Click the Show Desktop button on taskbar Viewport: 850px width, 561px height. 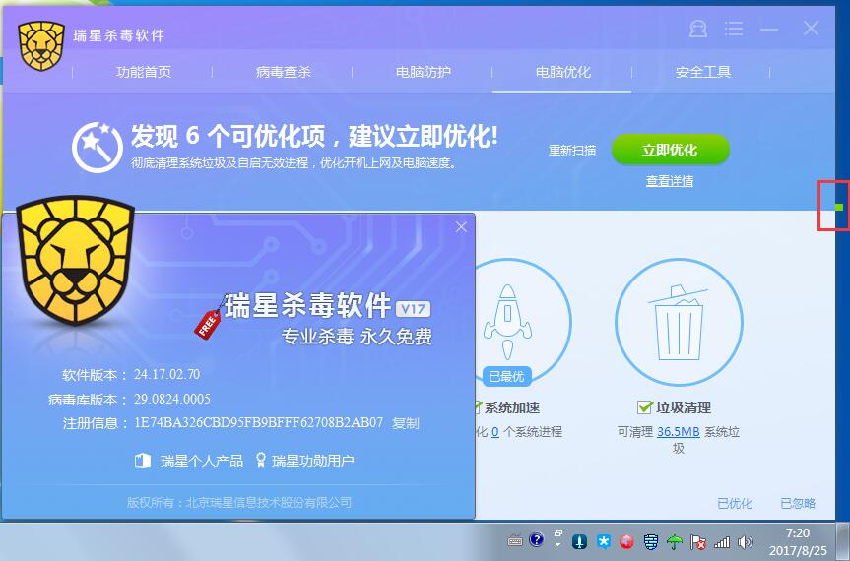pos(843,541)
